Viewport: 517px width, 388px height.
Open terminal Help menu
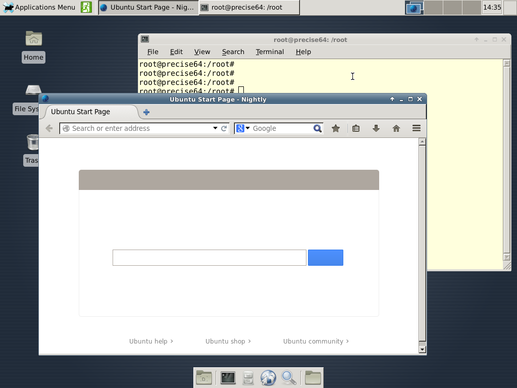[x=303, y=52]
